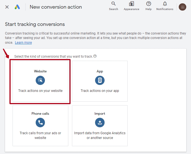This screenshot has width=191, height=154.
Task: Choose the Import conversion card
Action: [x=100, y=126]
